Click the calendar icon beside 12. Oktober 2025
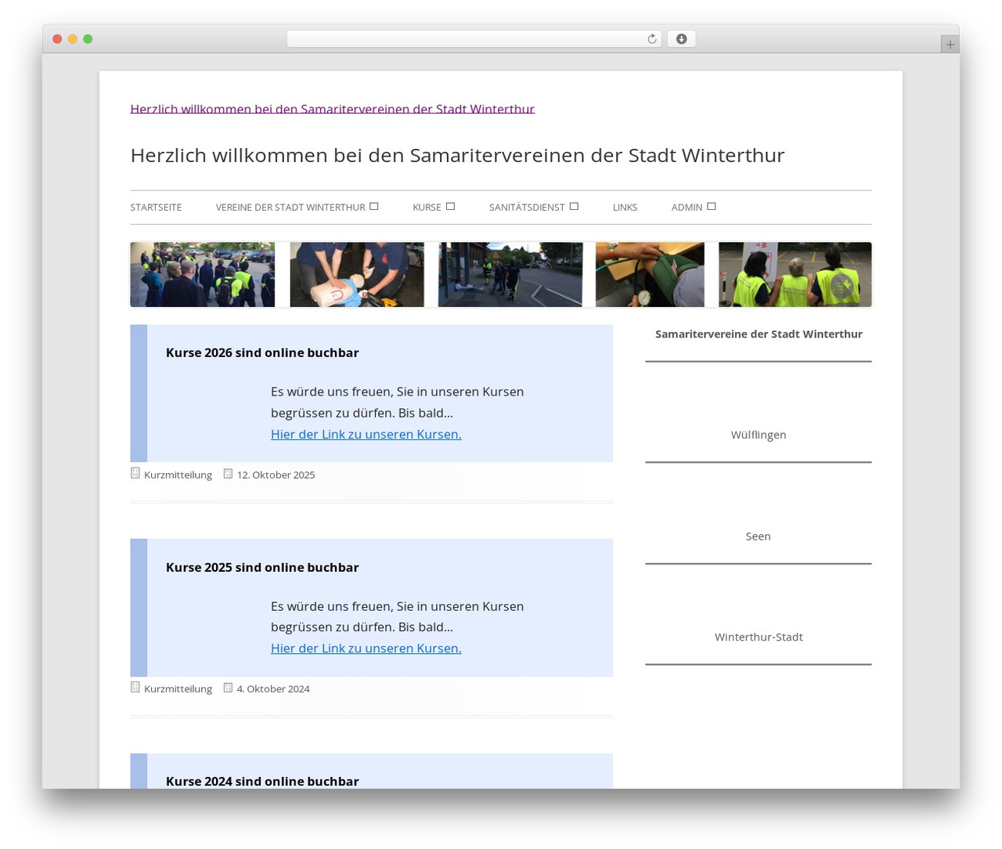1002x849 pixels. tap(228, 474)
